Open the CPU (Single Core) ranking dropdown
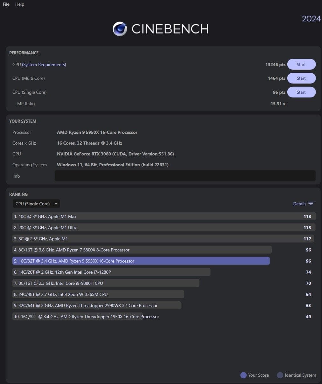The height and width of the screenshot is (384, 322). click(x=36, y=204)
